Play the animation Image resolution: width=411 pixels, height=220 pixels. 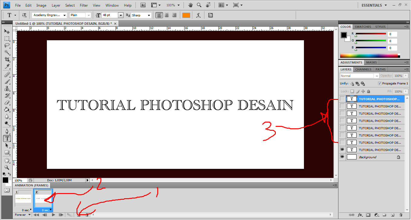(x=53, y=215)
